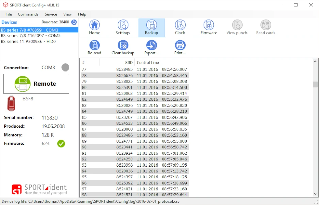The image size is (319, 205).
Task: Select row 88 with SIID 8623486
Action: (x=135, y=135)
